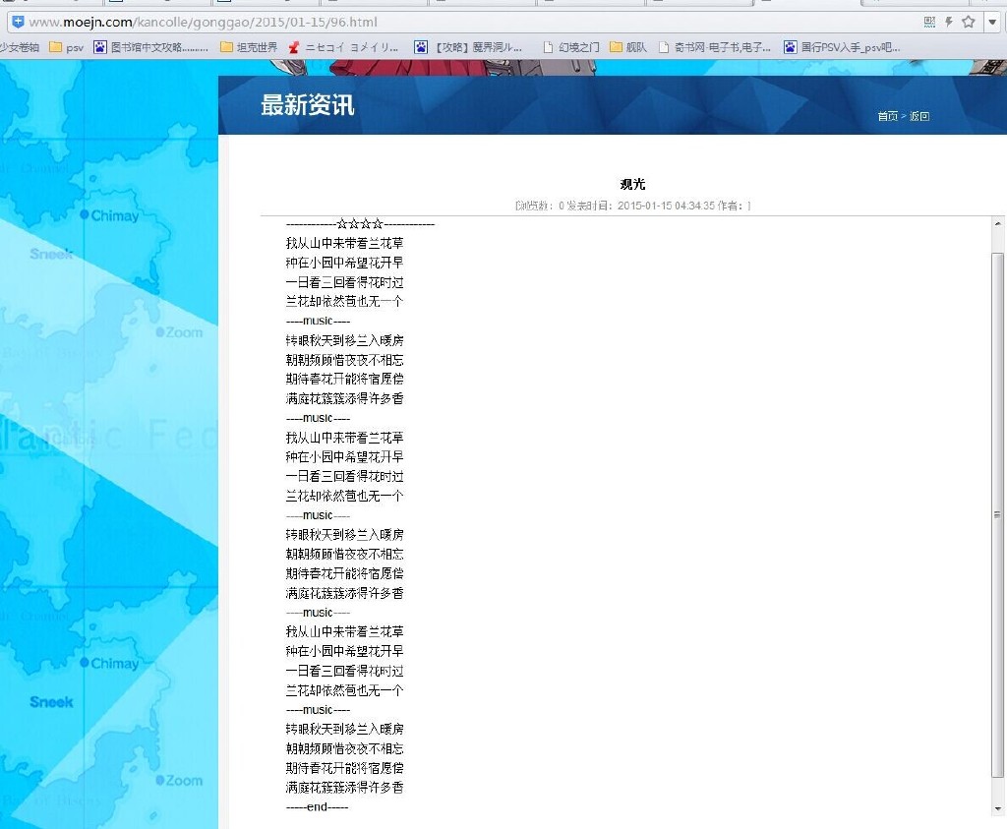
Task: Open the 幻境之门 bookmark
Action: point(571,47)
